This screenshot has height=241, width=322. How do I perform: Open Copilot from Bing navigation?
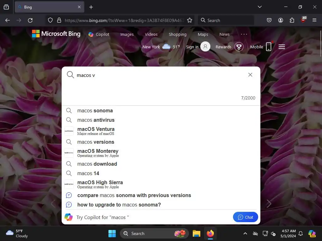99,35
